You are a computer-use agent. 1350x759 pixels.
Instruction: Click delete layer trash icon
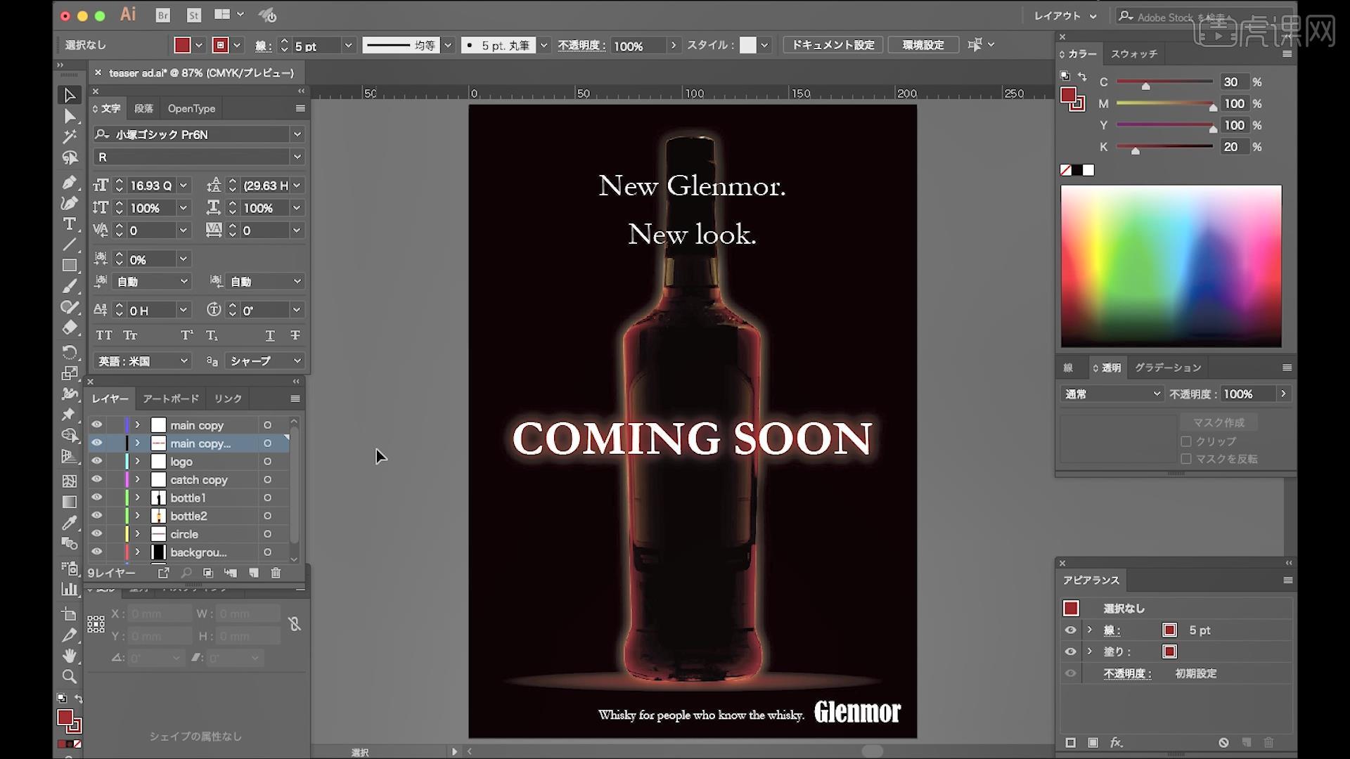(x=276, y=573)
